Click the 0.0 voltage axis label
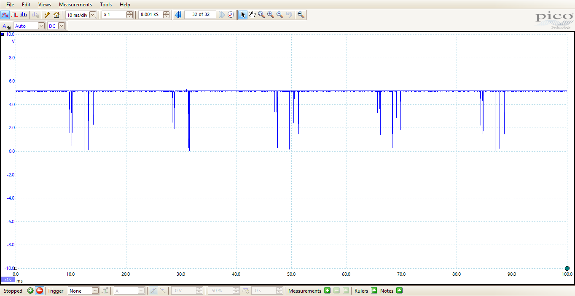This screenshot has height=296, width=575. pyautogui.click(x=11, y=151)
